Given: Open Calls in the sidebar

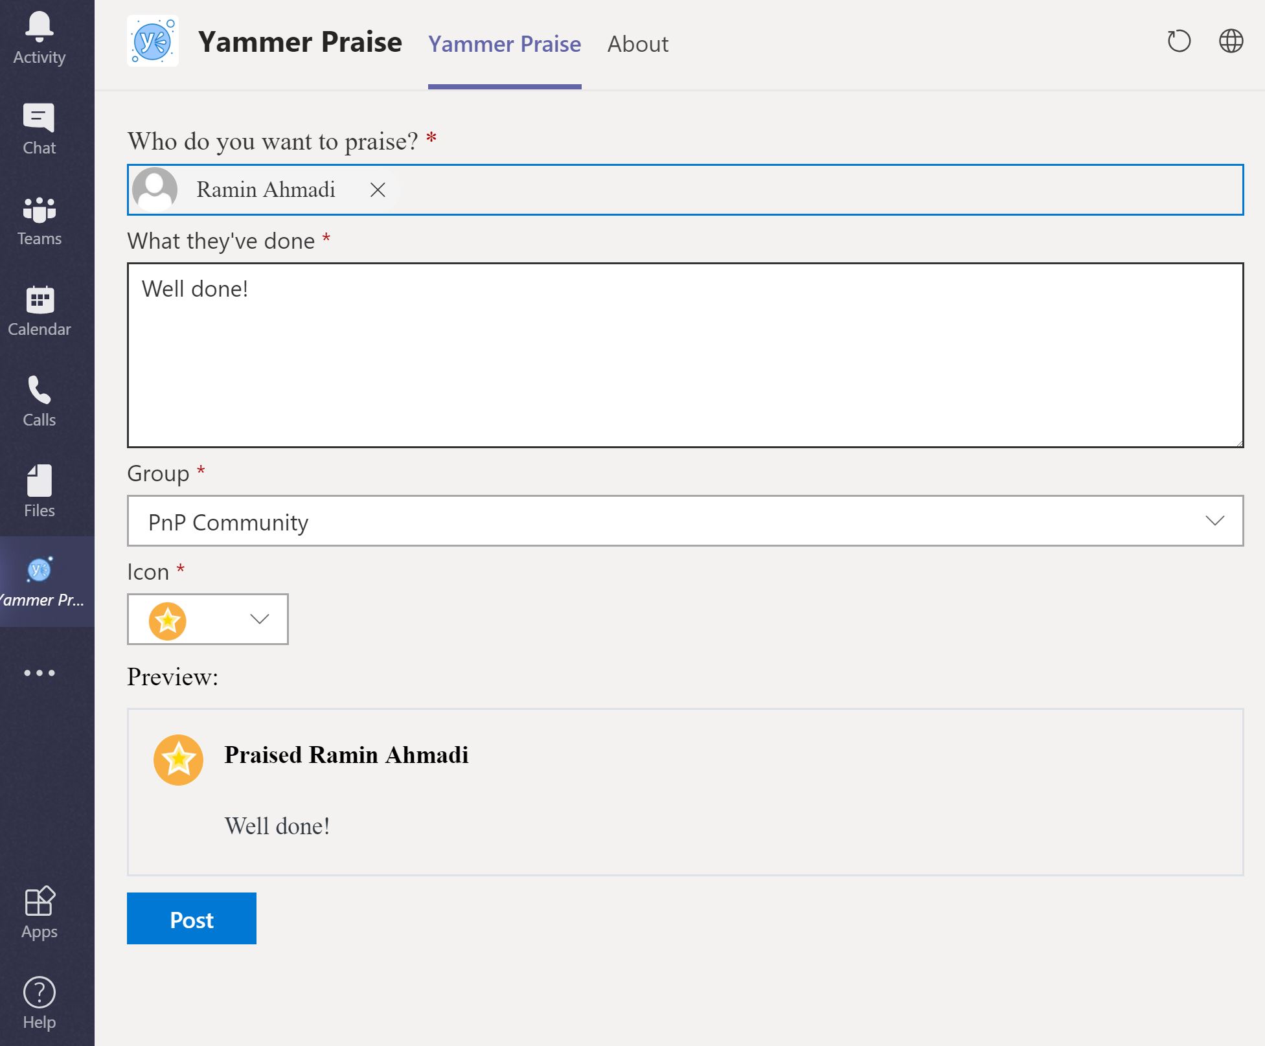Looking at the screenshot, I should click(x=39, y=402).
